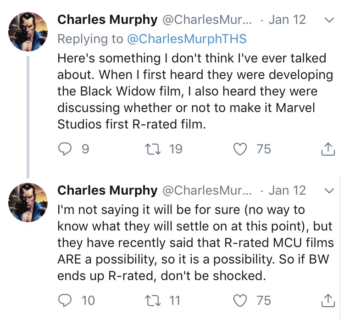Open the second tweet's Jan 12 timestamp
Viewport: 344px width, 320px height.
pos(287,190)
